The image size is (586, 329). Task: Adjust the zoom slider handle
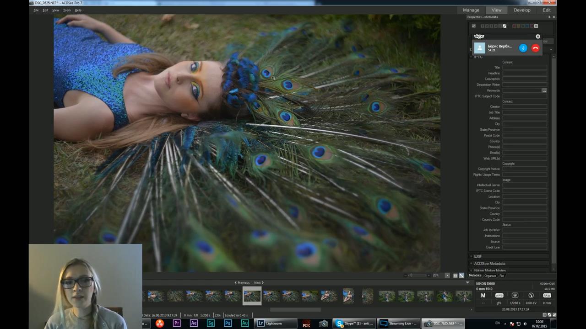[411, 276]
